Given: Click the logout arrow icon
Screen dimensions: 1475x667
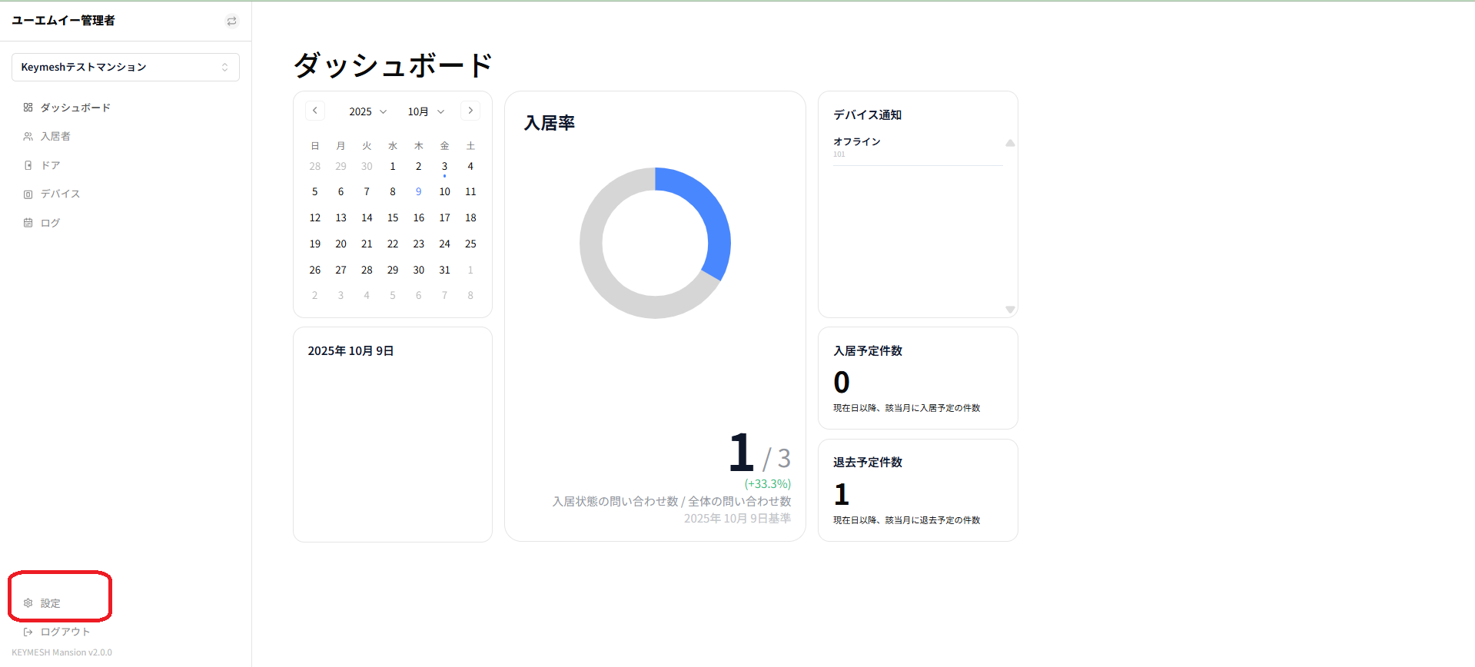Looking at the screenshot, I should pos(28,632).
